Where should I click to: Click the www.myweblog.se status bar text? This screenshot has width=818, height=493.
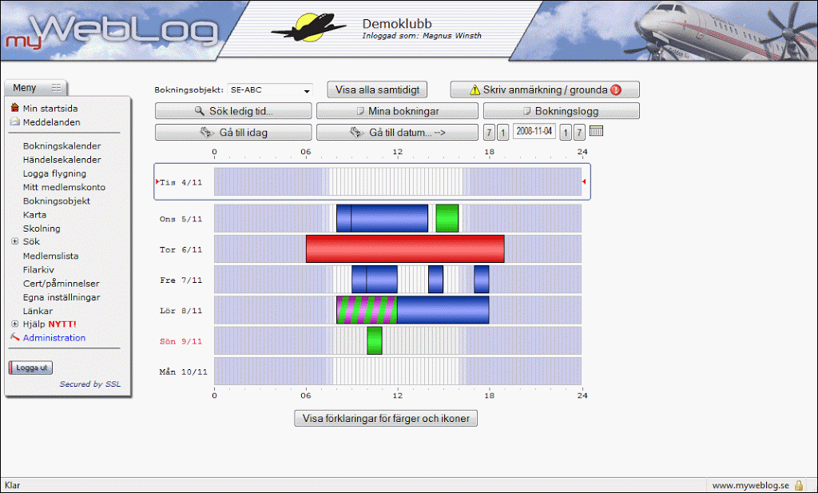point(751,486)
